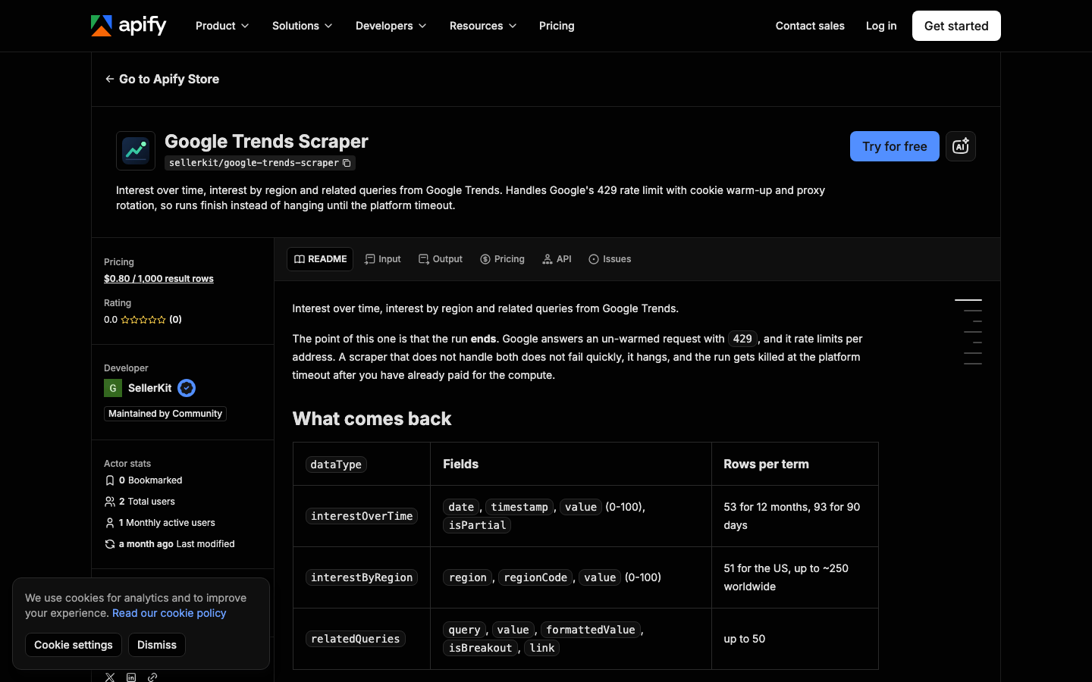Open the API tab
The width and height of the screenshot is (1092, 682).
coord(557,259)
